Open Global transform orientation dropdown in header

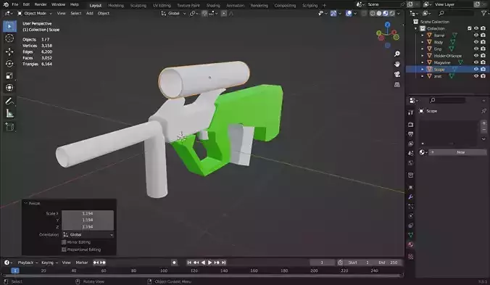(x=174, y=14)
